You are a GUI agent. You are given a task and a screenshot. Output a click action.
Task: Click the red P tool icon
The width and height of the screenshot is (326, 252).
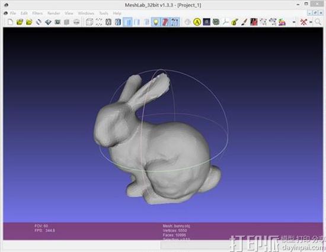click(x=254, y=22)
